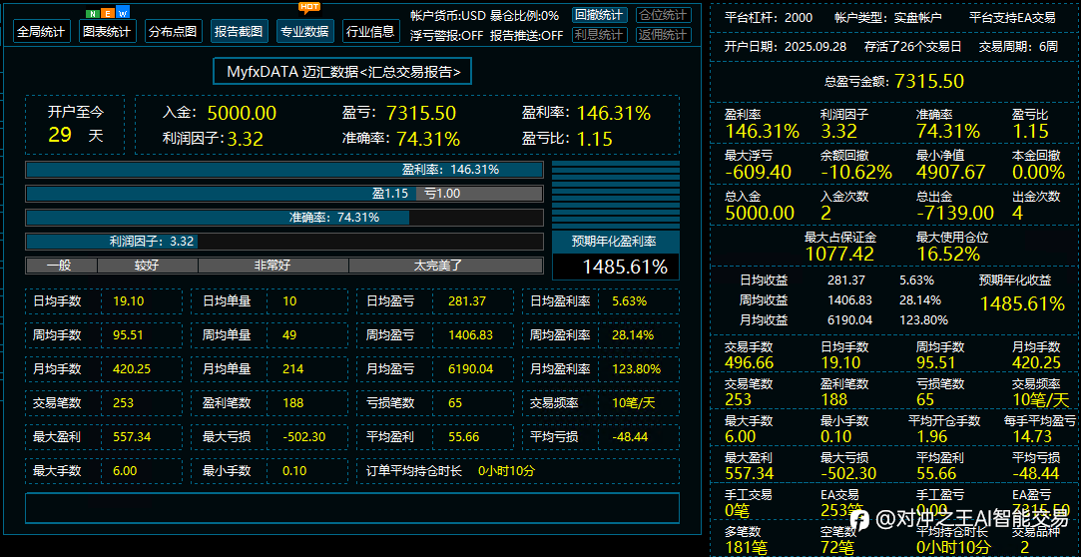Click 最大占保证金 1077.42 value
This screenshot has height=557, width=1081.
pyautogui.click(x=839, y=254)
